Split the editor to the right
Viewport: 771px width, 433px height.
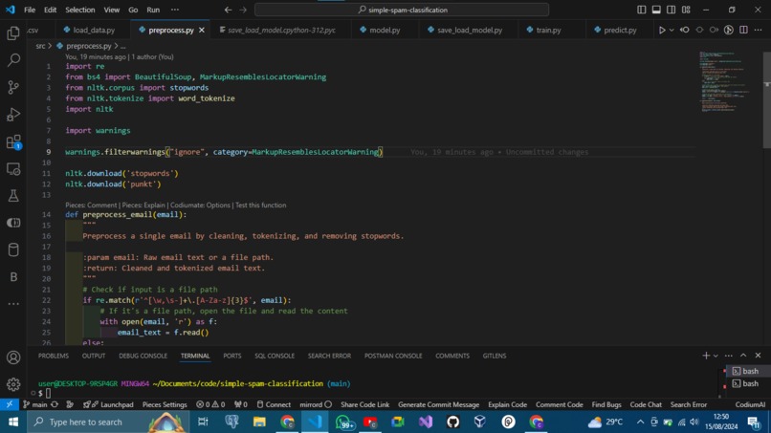point(743,30)
